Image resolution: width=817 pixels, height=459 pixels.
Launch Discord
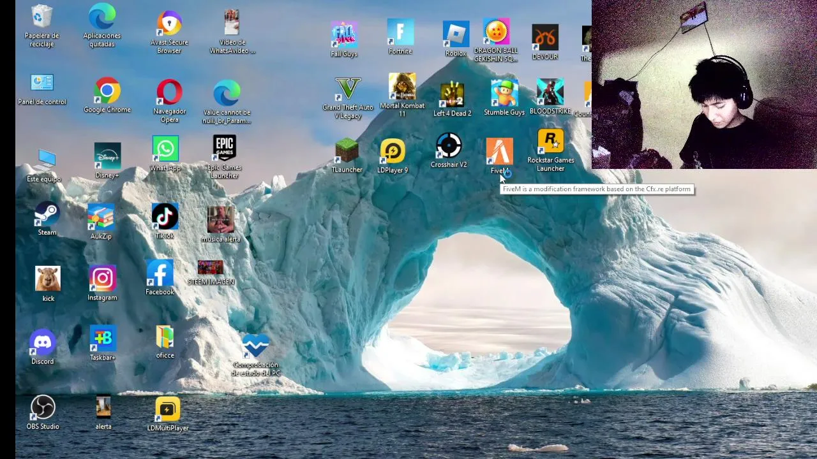(43, 347)
